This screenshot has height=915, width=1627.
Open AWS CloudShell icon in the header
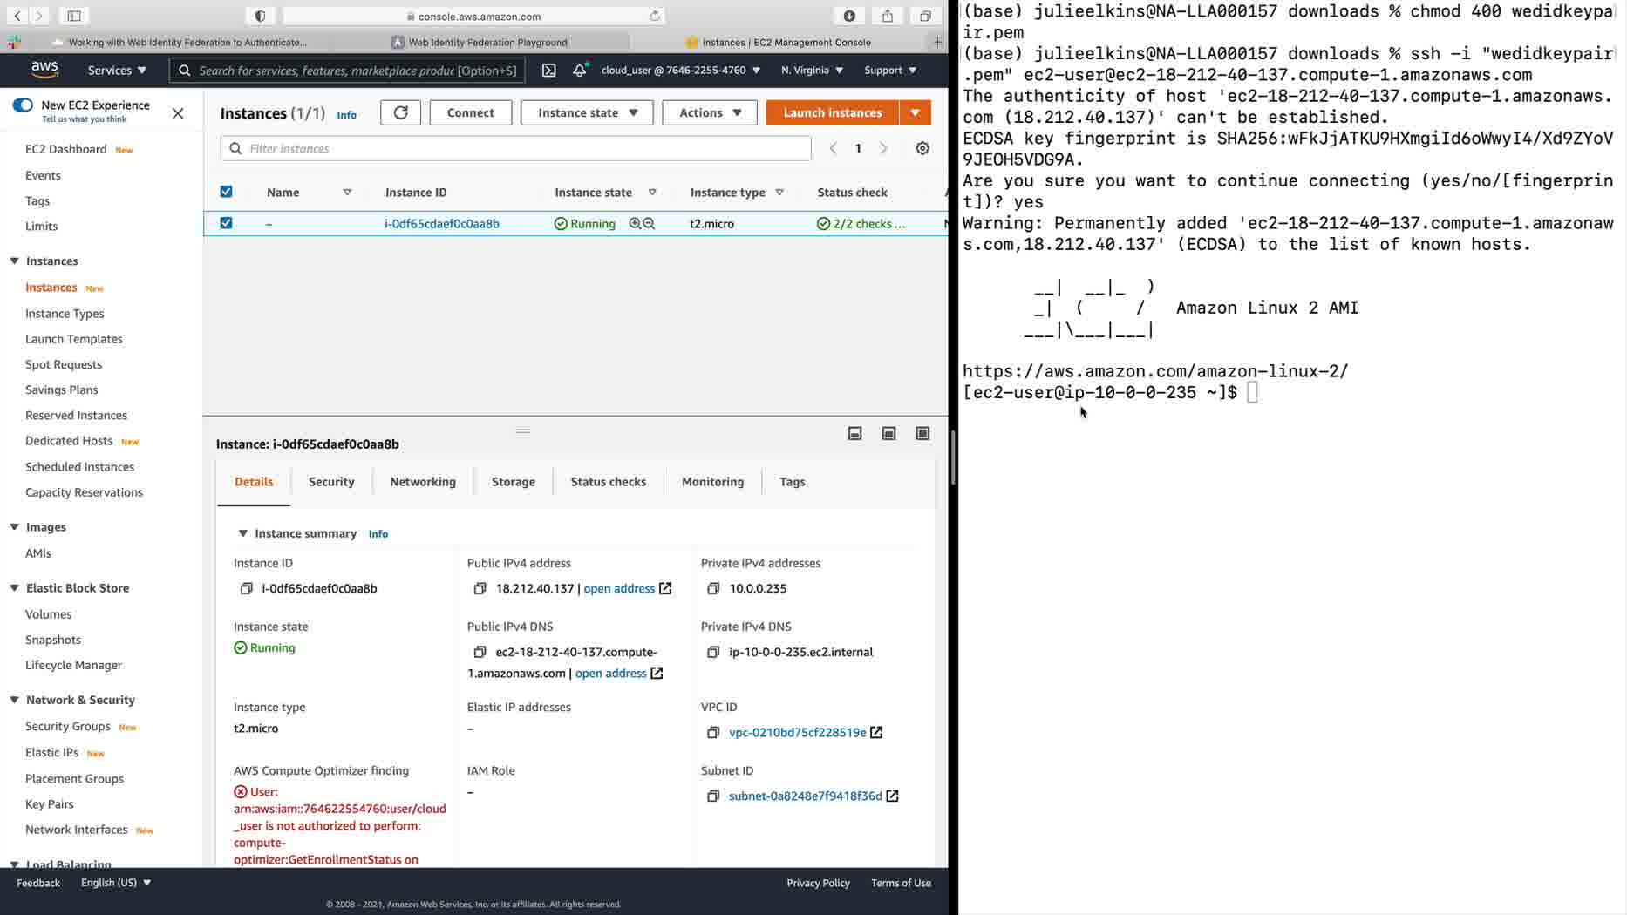548,71
